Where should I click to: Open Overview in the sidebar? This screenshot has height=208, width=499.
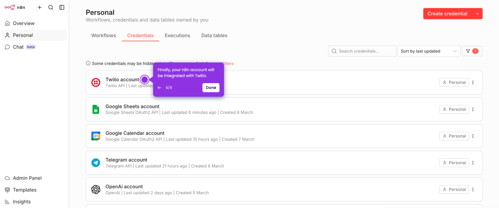[34, 23]
